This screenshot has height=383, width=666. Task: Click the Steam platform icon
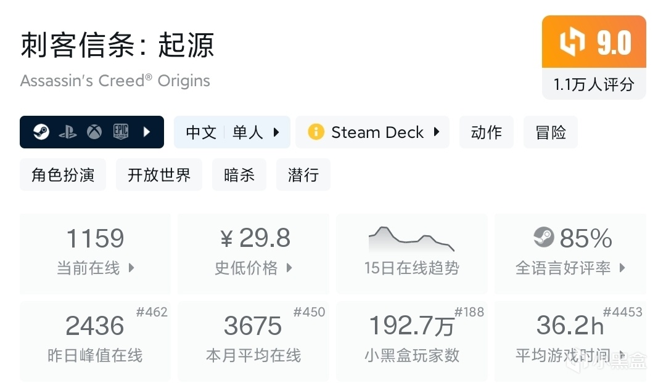41,132
